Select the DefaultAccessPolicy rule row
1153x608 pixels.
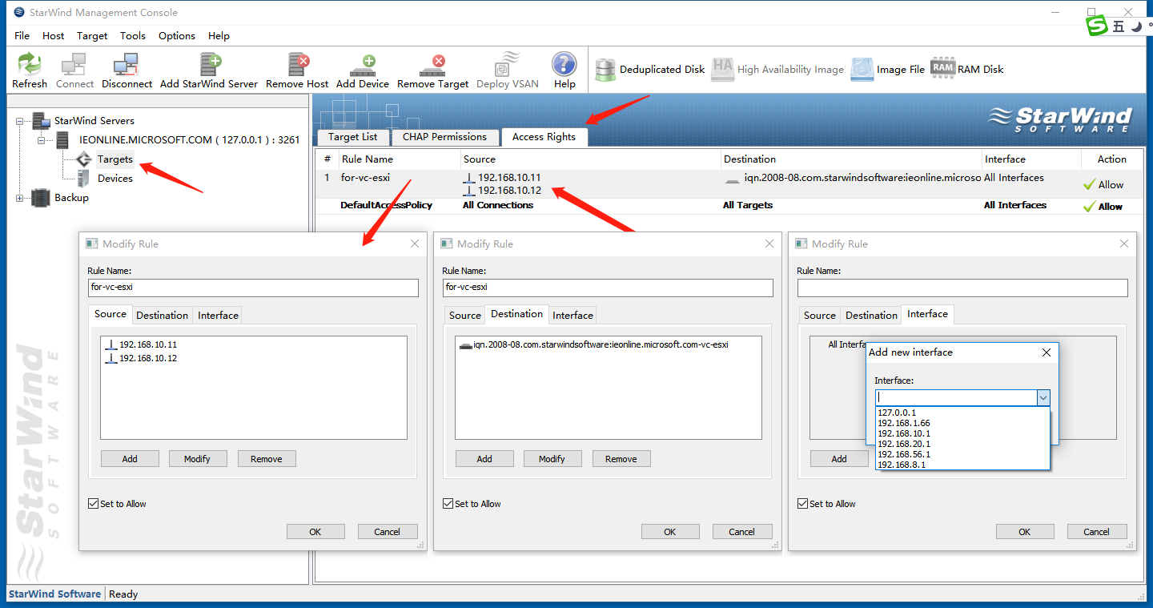coord(727,206)
